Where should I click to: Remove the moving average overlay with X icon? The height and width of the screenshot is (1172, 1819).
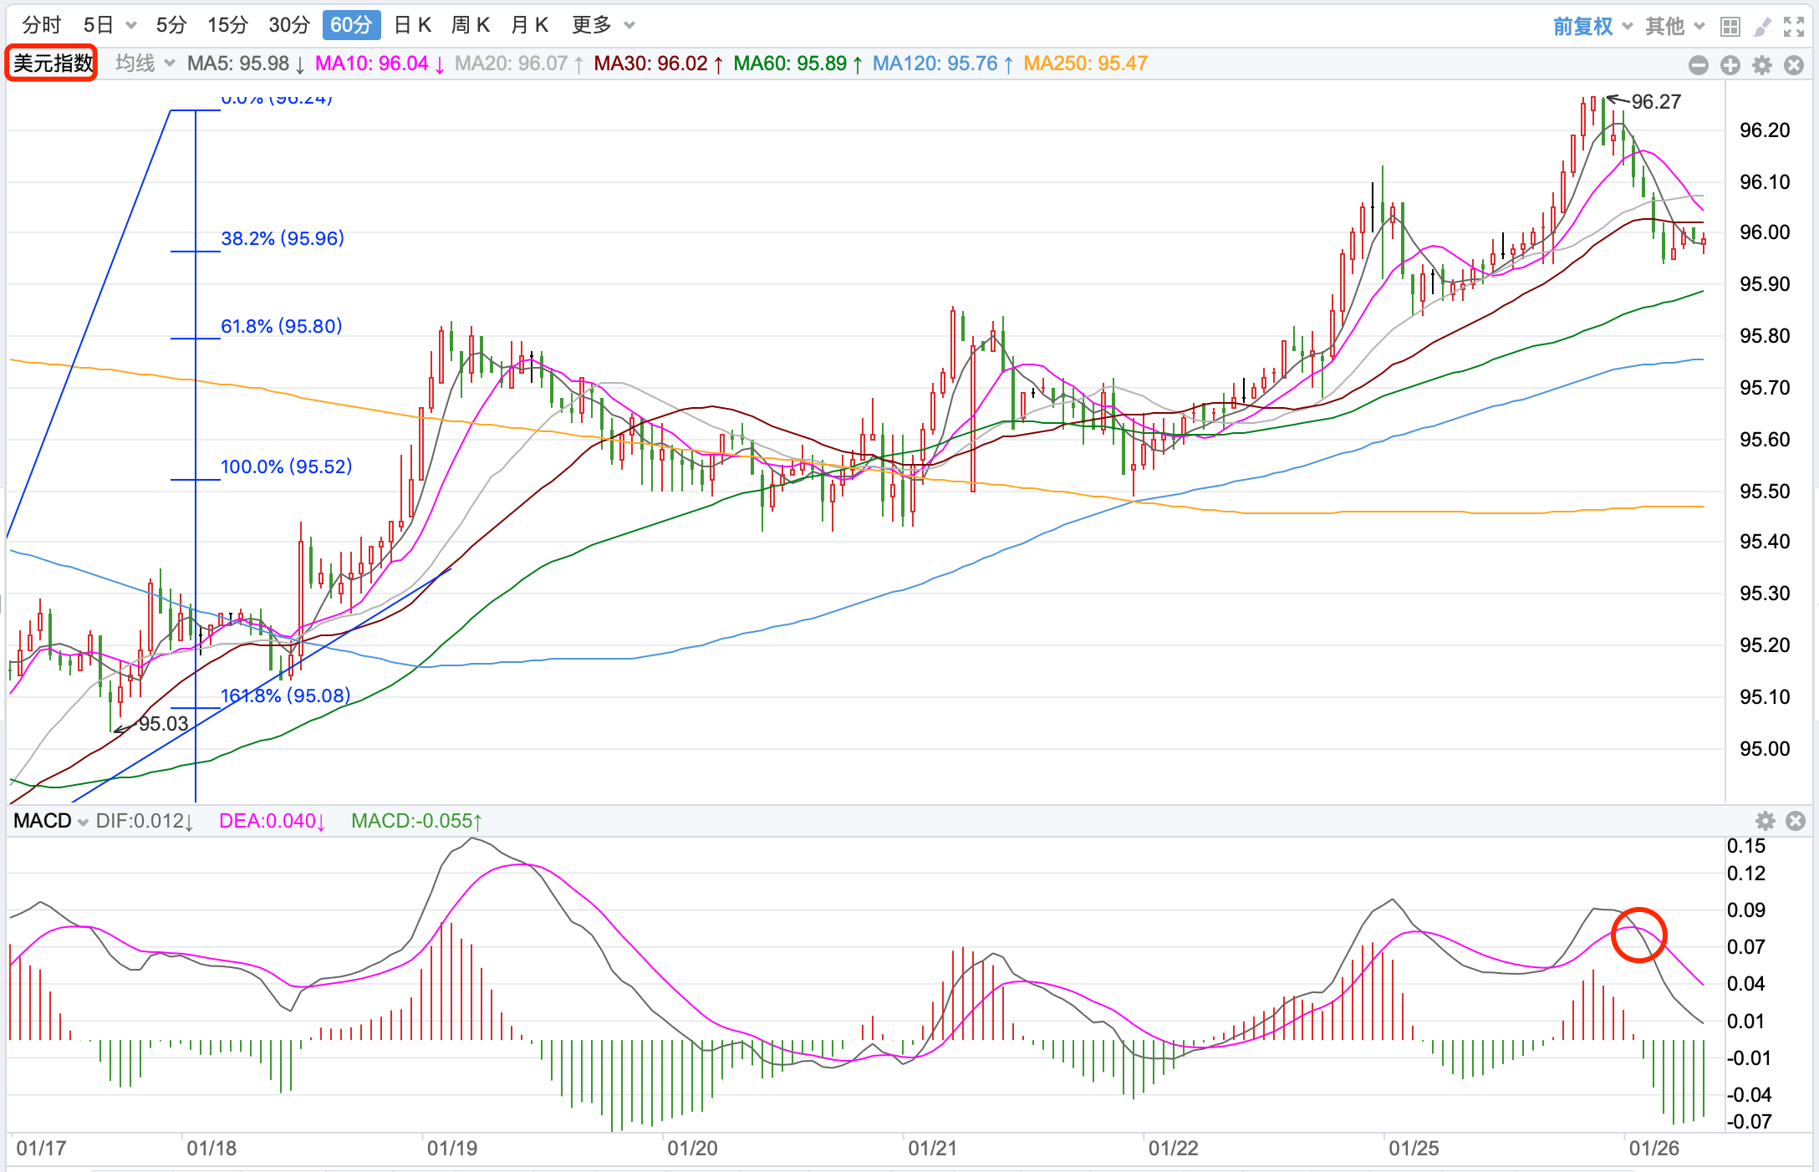tap(1794, 65)
